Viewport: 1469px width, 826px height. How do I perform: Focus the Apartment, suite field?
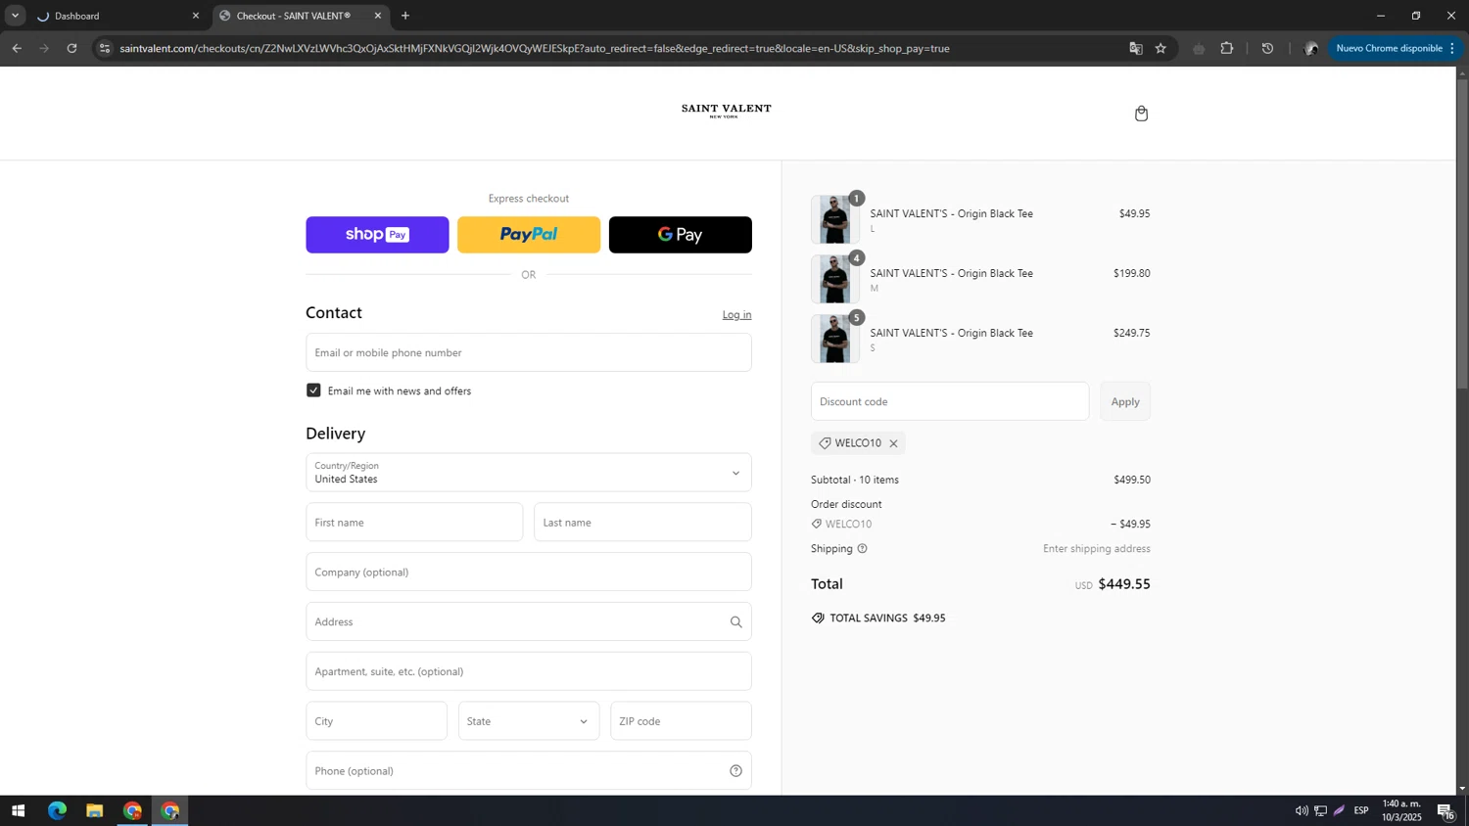click(529, 671)
